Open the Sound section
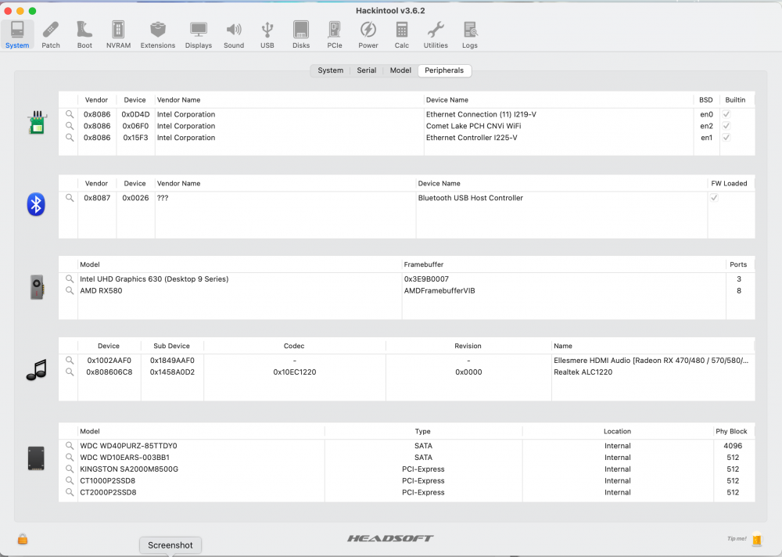782x557 pixels. [233, 35]
